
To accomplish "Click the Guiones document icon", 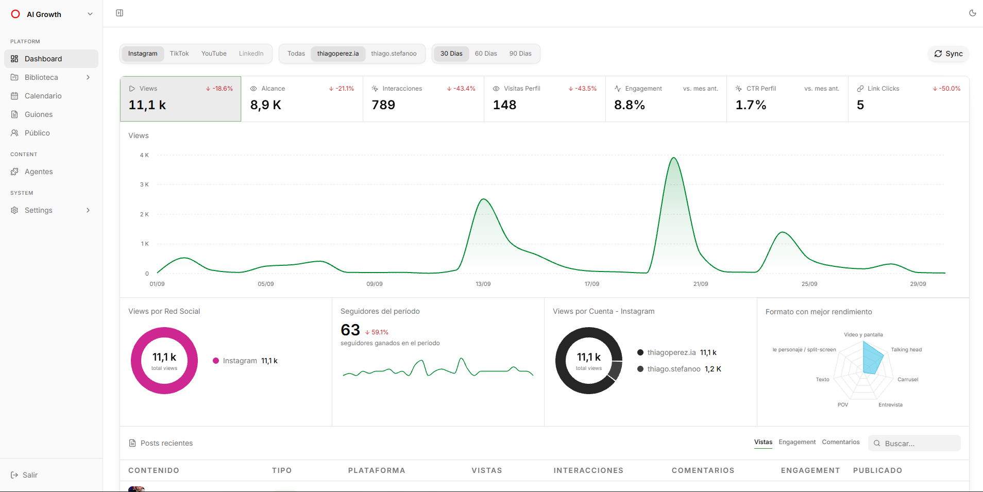I will click(14, 114).
